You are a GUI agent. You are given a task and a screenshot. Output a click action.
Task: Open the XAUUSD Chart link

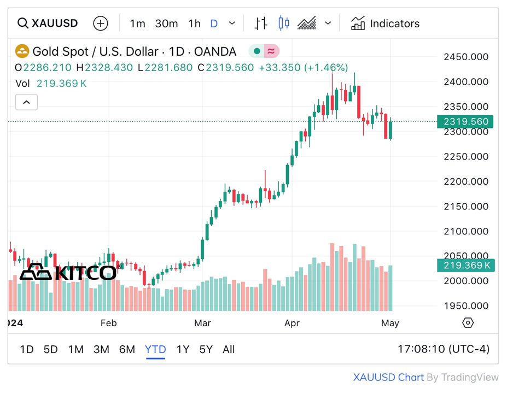(x=388, y=377)
